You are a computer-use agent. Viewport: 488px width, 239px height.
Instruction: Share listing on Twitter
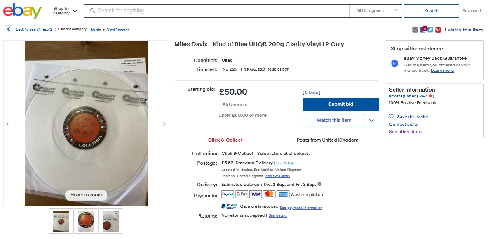tap(430, 30)
